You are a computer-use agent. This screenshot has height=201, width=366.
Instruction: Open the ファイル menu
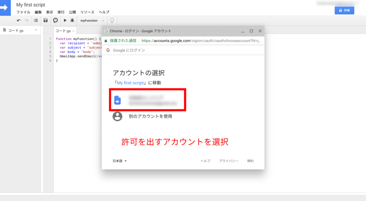[x=23, y=12]
